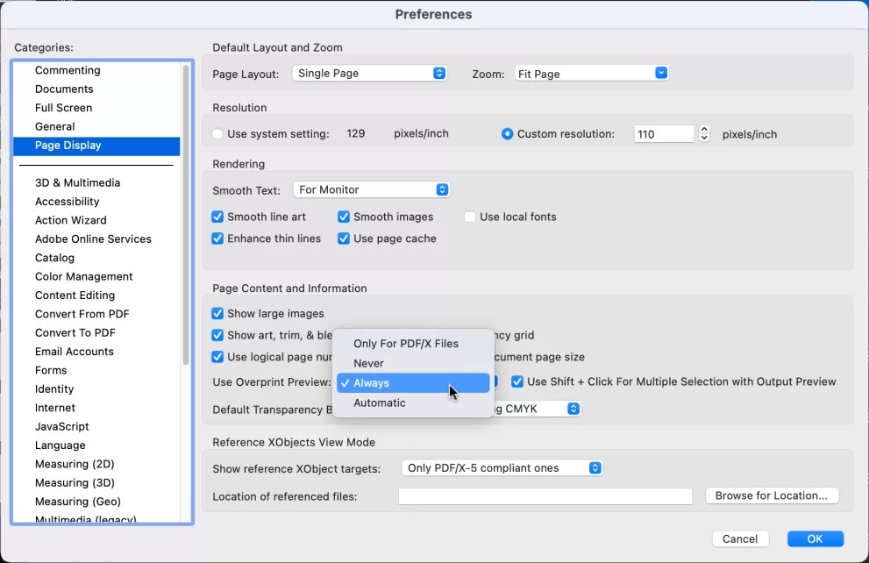Click the Location of referenced files field
The image size is (869, 563).
point(544,495)
